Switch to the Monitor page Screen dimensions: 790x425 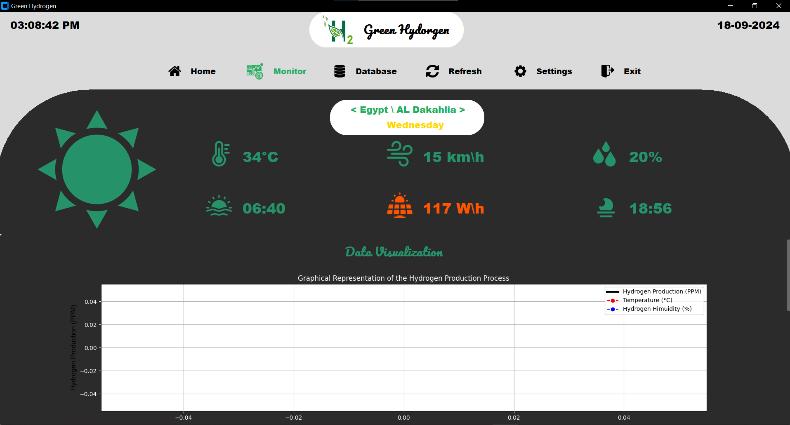click(290, 71)
